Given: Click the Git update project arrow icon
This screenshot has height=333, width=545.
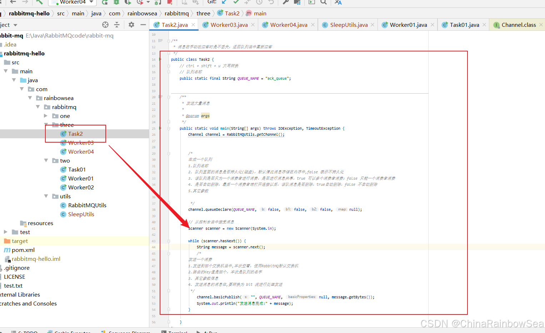Looking at the screenshot, I should click(x=224, y=2).
